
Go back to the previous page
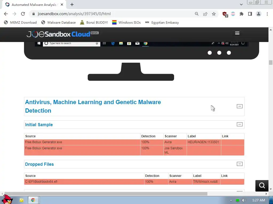point(6,14)
